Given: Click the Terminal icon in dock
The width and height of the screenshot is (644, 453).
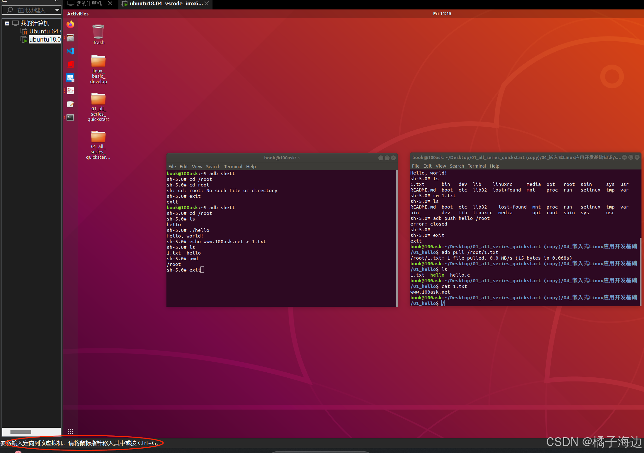Looking at the screenshot, I should [70, 118].
